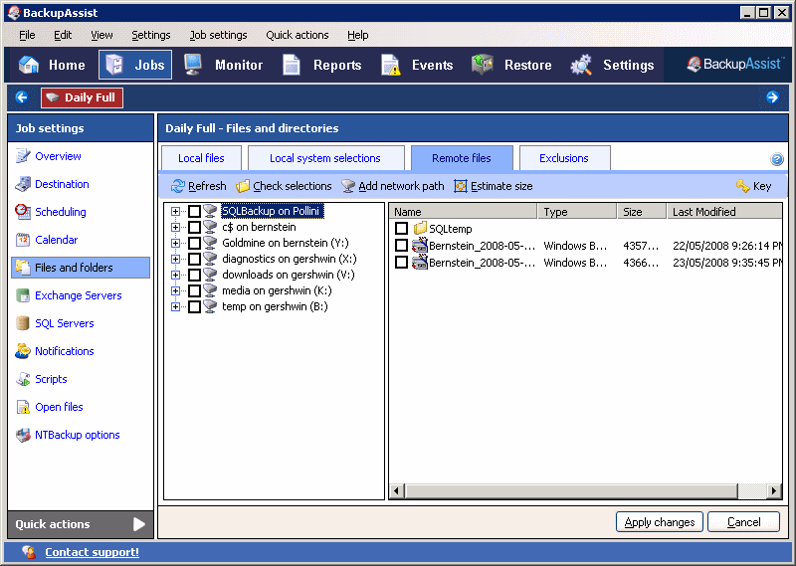Open the Job settings menu

(x=218, y=35)
